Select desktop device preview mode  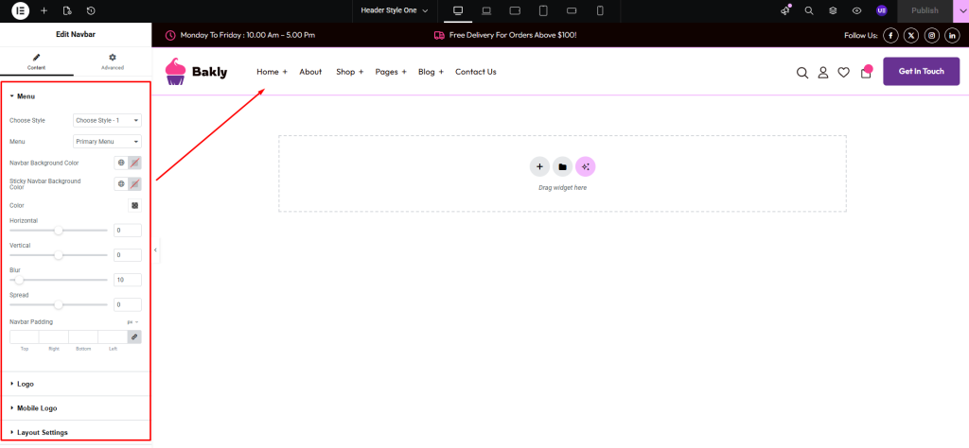click(x=458, y=10)
